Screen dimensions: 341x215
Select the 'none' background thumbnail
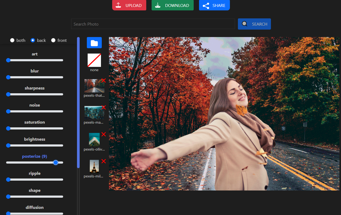[x=94, y=60]
